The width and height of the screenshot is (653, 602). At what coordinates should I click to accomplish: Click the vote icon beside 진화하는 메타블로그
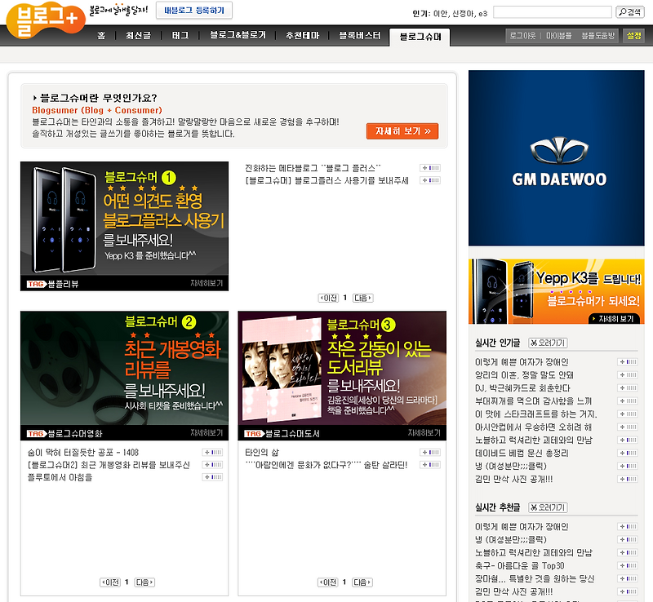[430, 168]
